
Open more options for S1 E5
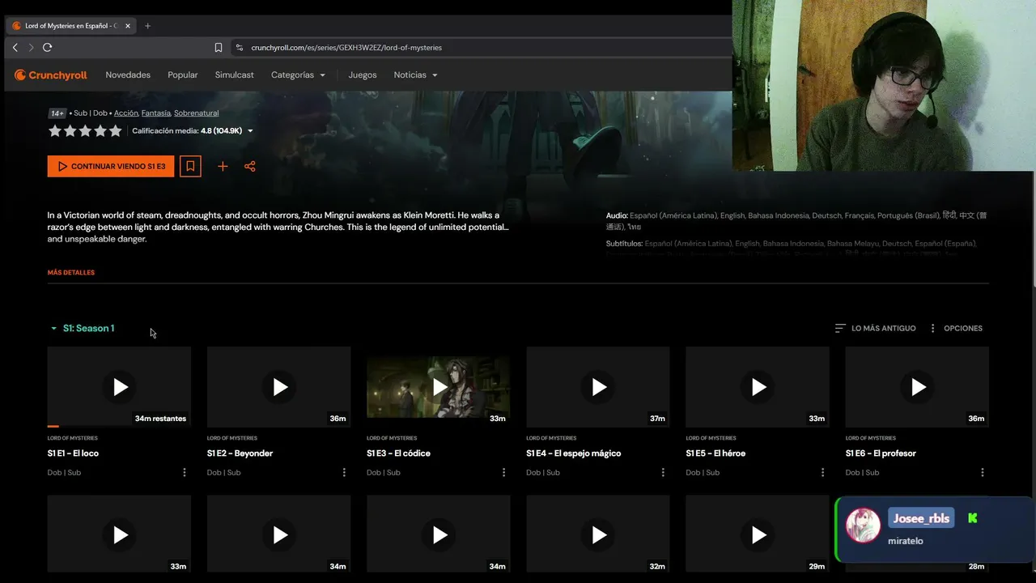pyautogui.click(x=822, y=472)
